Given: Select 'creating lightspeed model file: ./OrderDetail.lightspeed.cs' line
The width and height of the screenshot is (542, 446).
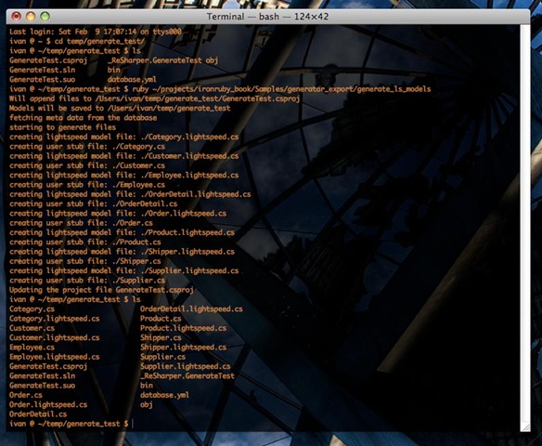Looking at the screenshot, I should tap(130, 194).
